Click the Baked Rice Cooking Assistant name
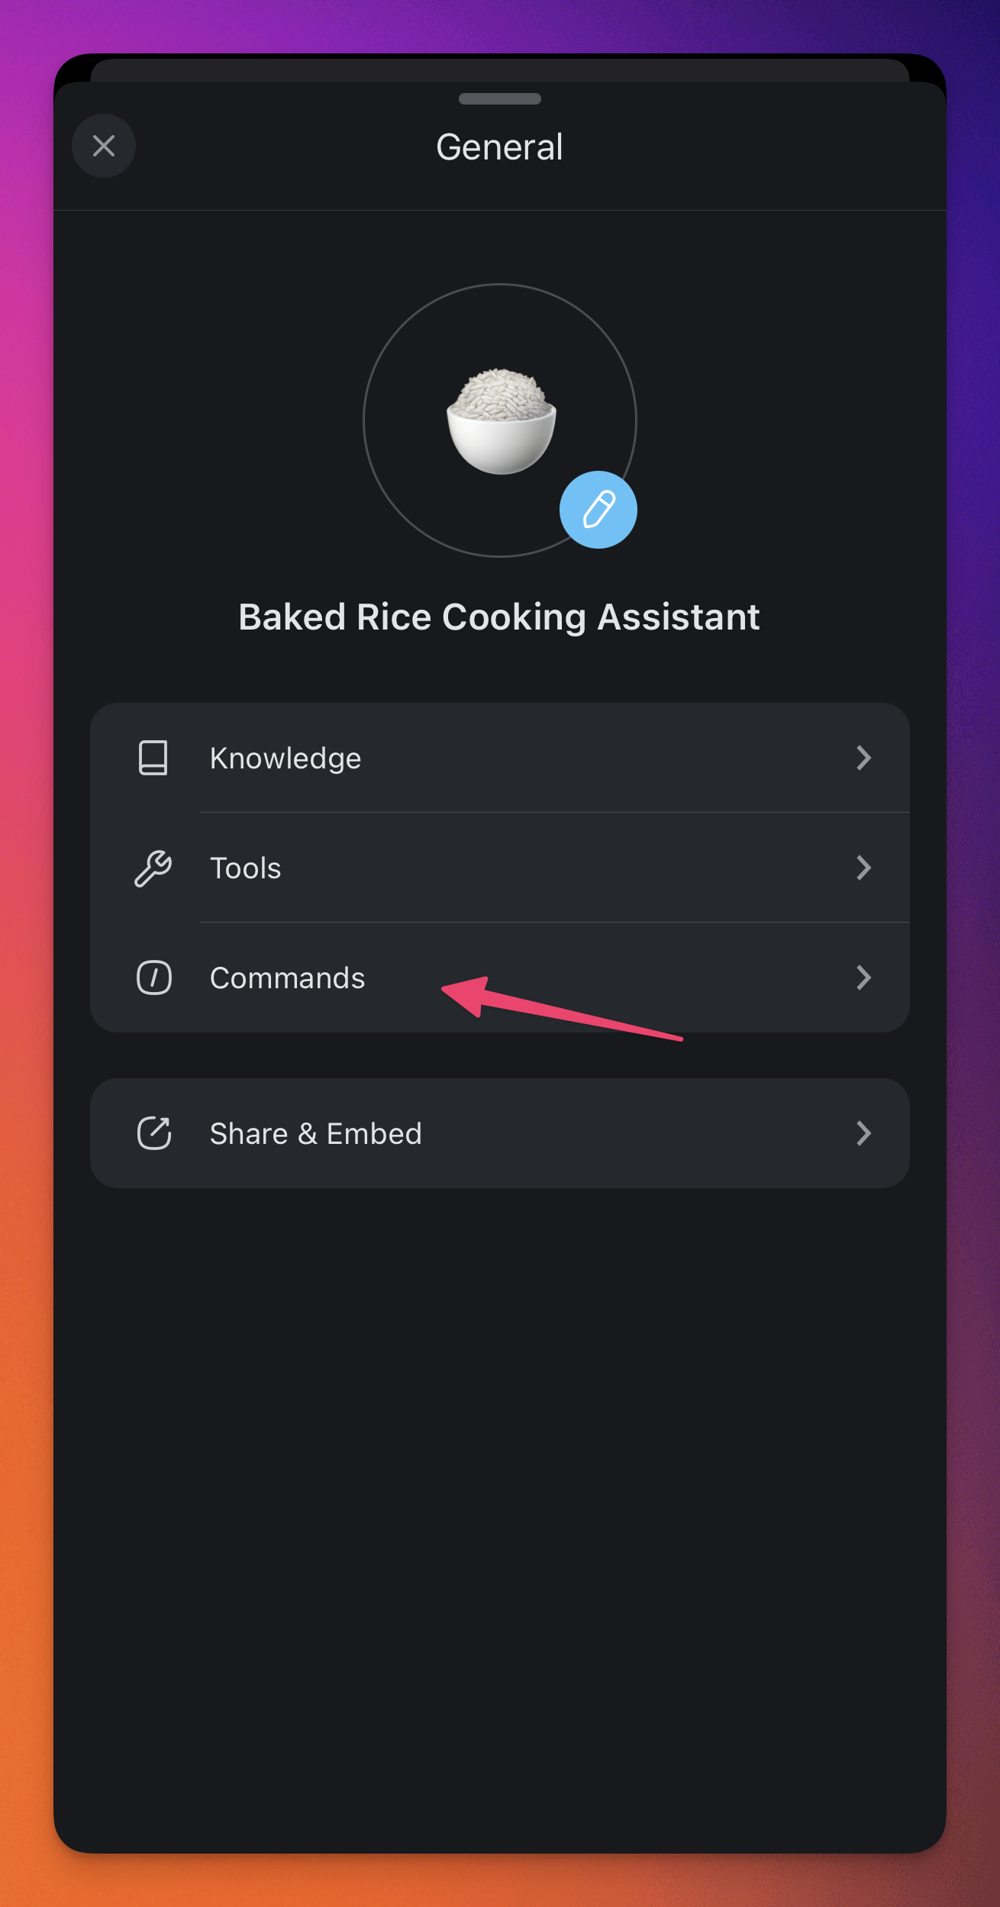Viewport: 1000px width, 1907px height. (x=499, y=617)
